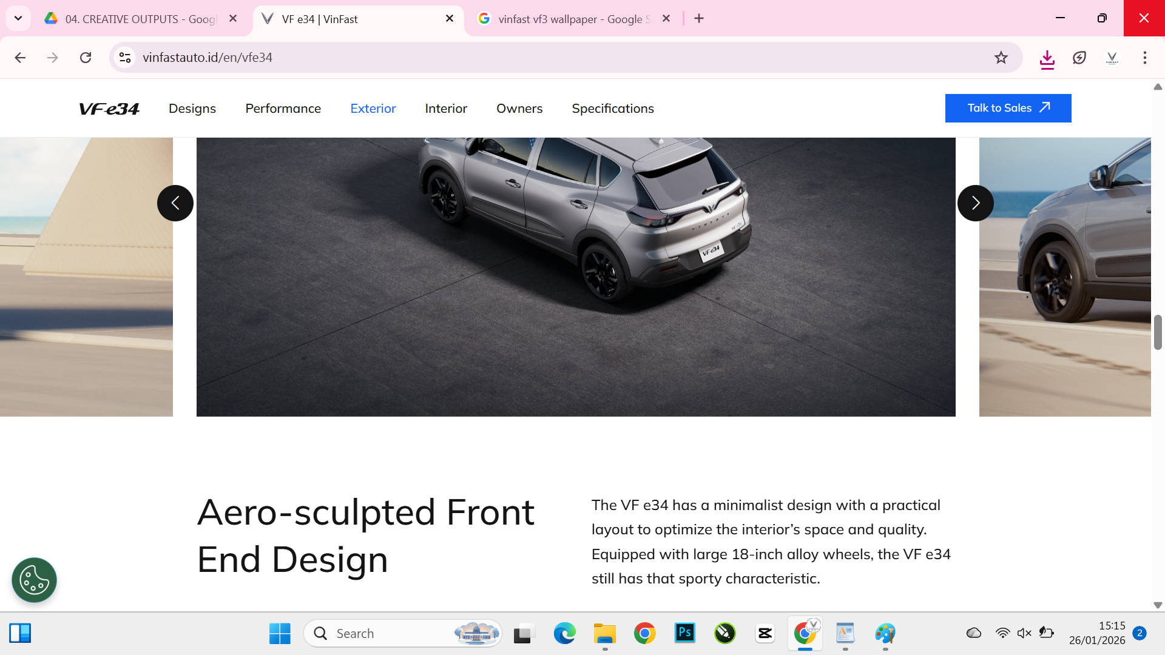This screenshot has height=655, width=1165.
Task: Close the VF e34 | VinFast tab
Action: tap(450, 19)
